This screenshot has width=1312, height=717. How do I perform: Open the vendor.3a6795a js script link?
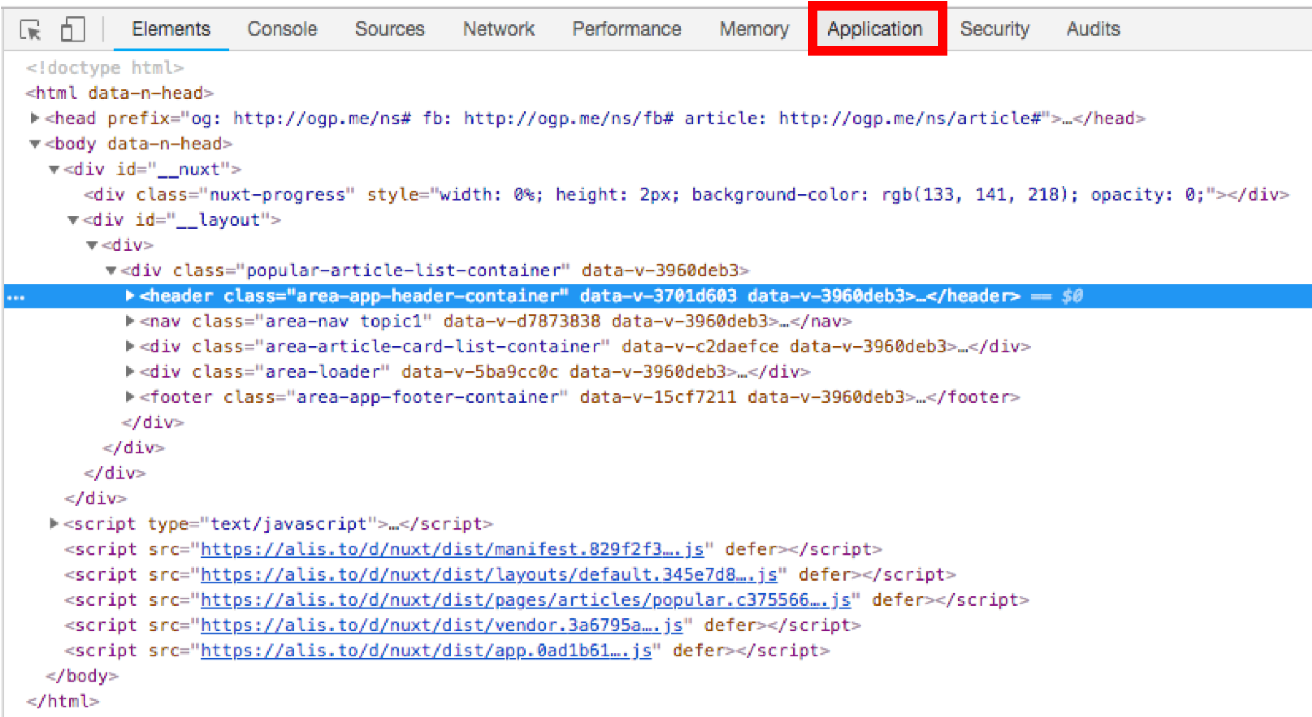[441, 626]
